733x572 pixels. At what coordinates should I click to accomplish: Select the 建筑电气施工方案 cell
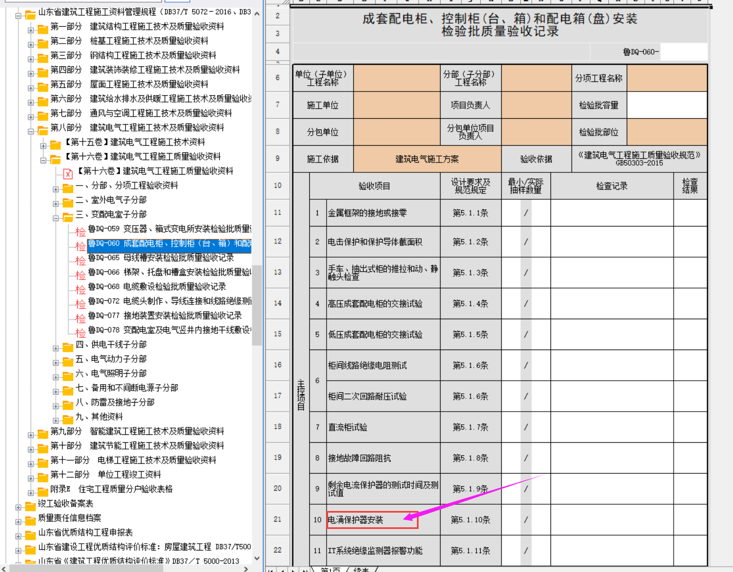(426, 159)
